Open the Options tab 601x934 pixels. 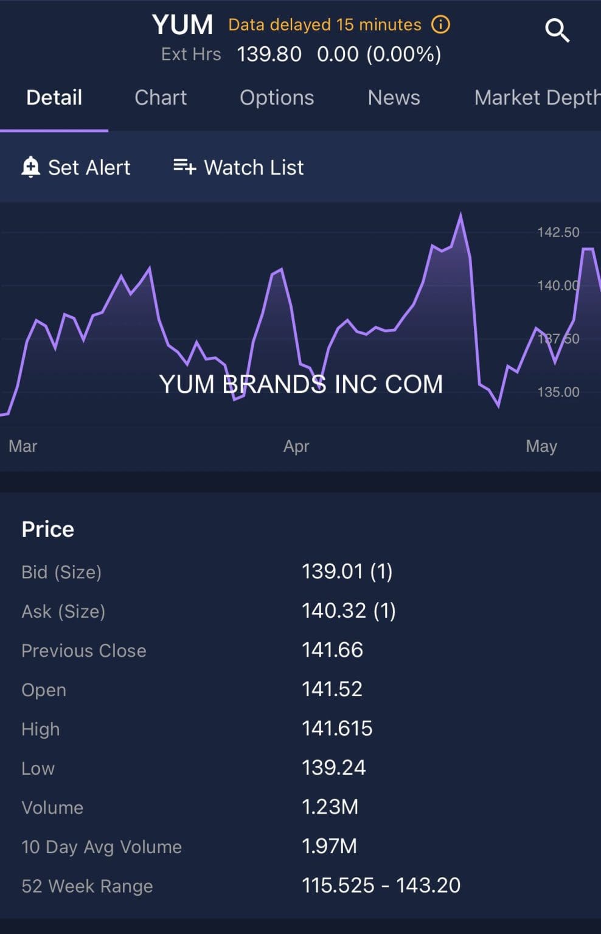tap(277, 97)
